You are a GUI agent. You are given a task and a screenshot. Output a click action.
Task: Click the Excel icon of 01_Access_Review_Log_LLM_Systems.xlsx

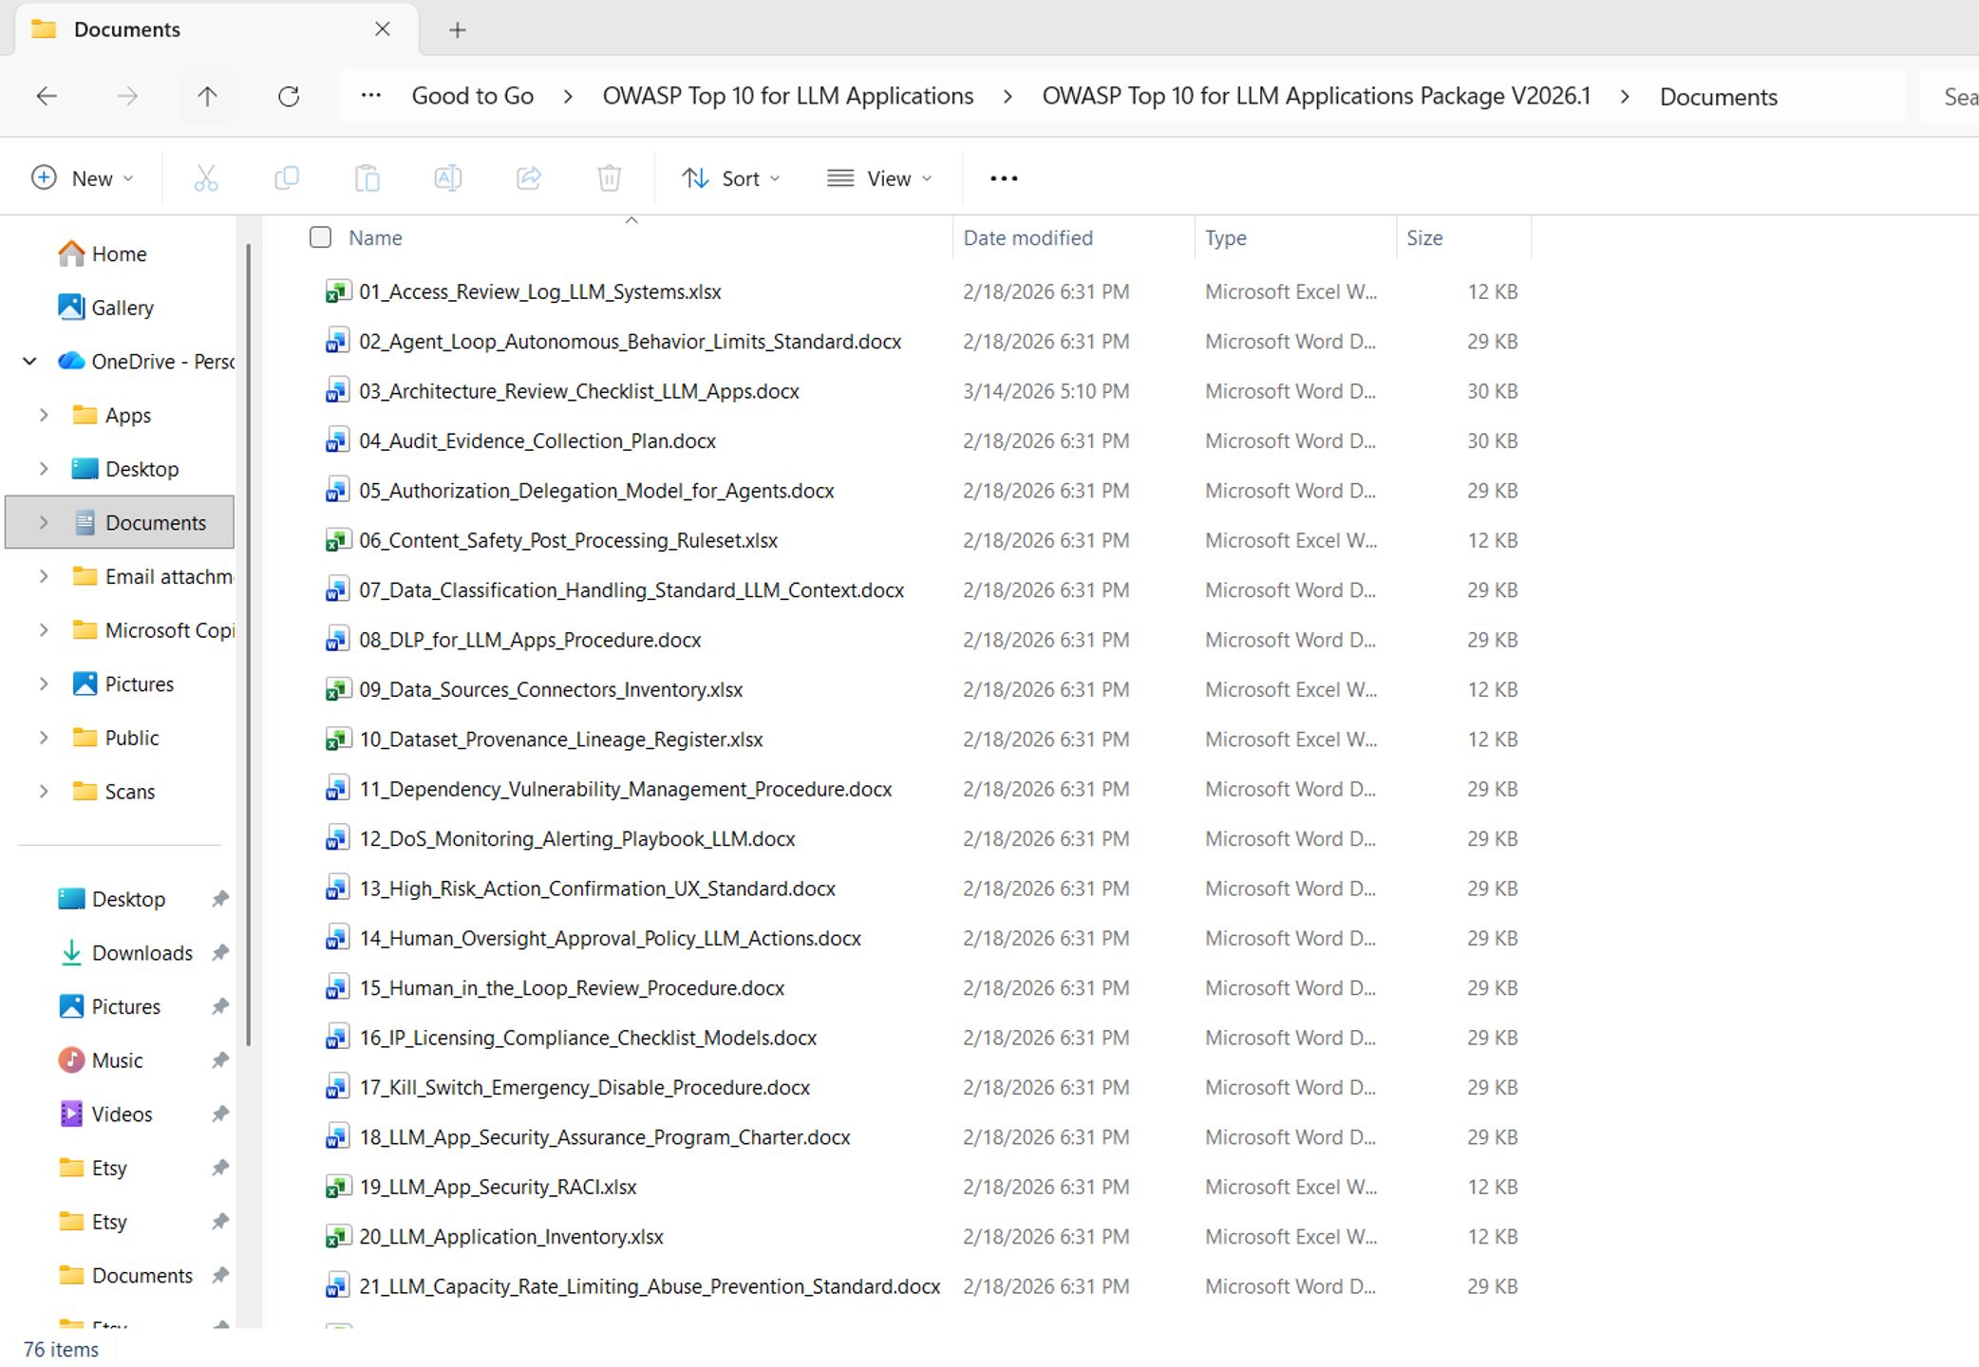pos(337,292)
